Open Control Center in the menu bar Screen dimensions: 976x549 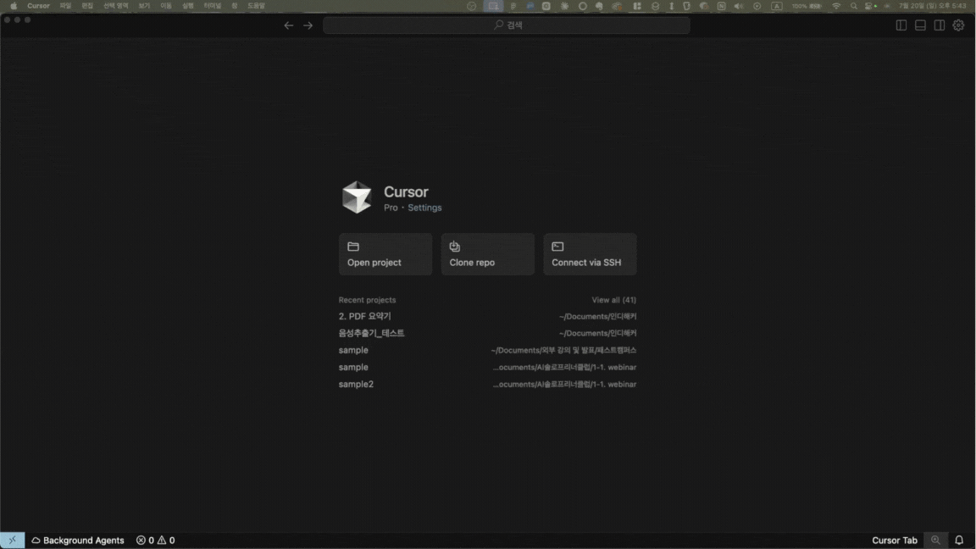[x=871, y=6]
